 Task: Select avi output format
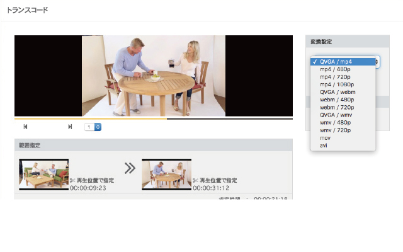(343, 146)
